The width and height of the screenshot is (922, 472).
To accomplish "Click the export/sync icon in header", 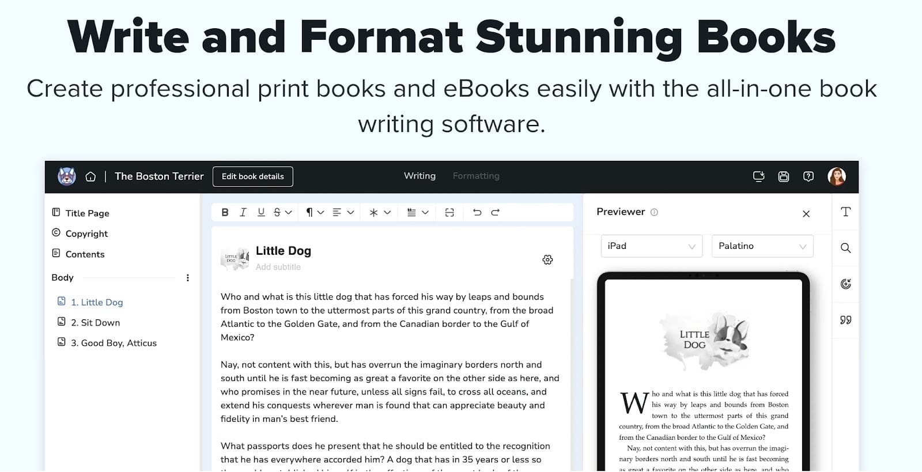I will click(758, 176).
